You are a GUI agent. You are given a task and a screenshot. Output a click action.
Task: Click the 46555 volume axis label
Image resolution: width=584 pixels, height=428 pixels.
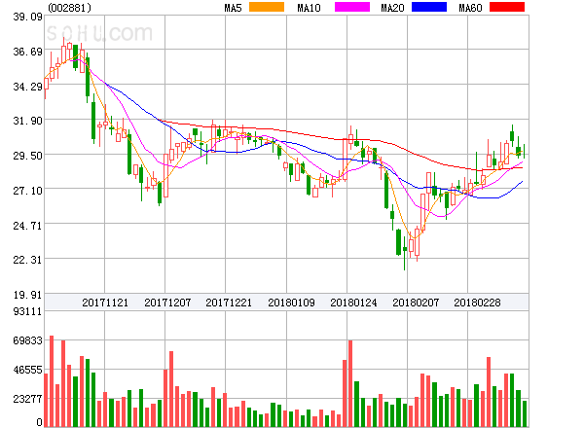pyautogui.click(x=27, y=370)
